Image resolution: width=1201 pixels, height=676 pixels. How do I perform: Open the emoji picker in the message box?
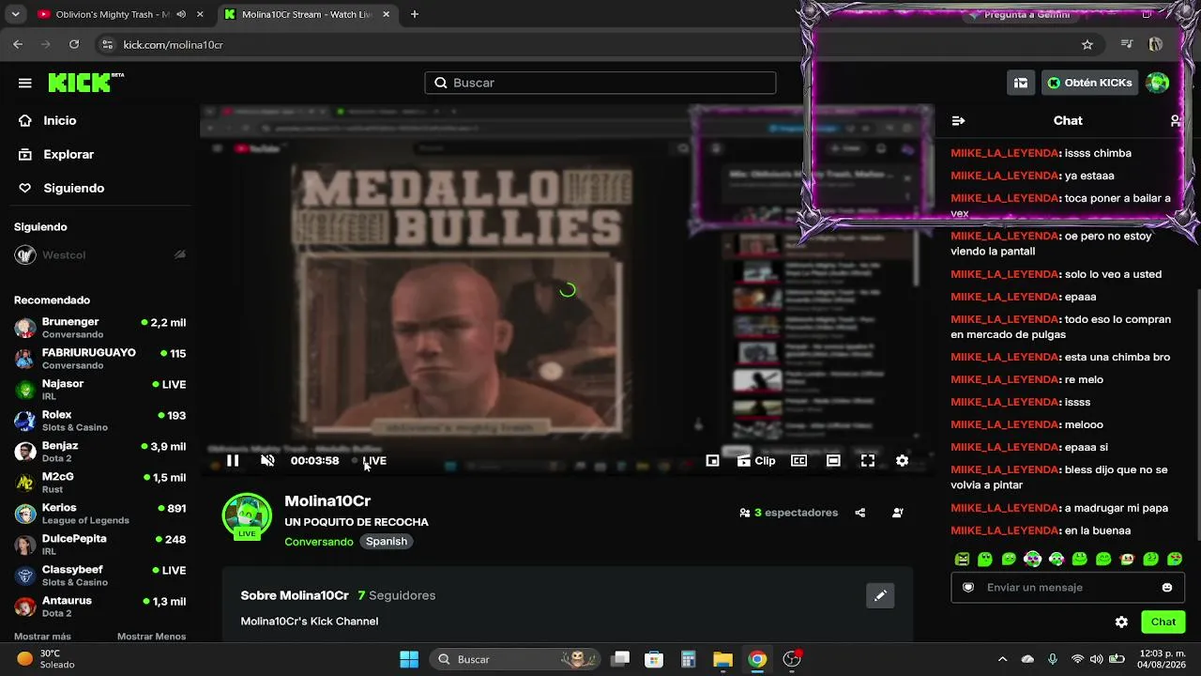point(1167,587)
